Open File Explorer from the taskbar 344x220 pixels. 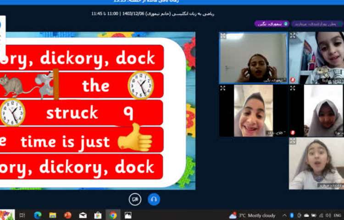(53, 215)
